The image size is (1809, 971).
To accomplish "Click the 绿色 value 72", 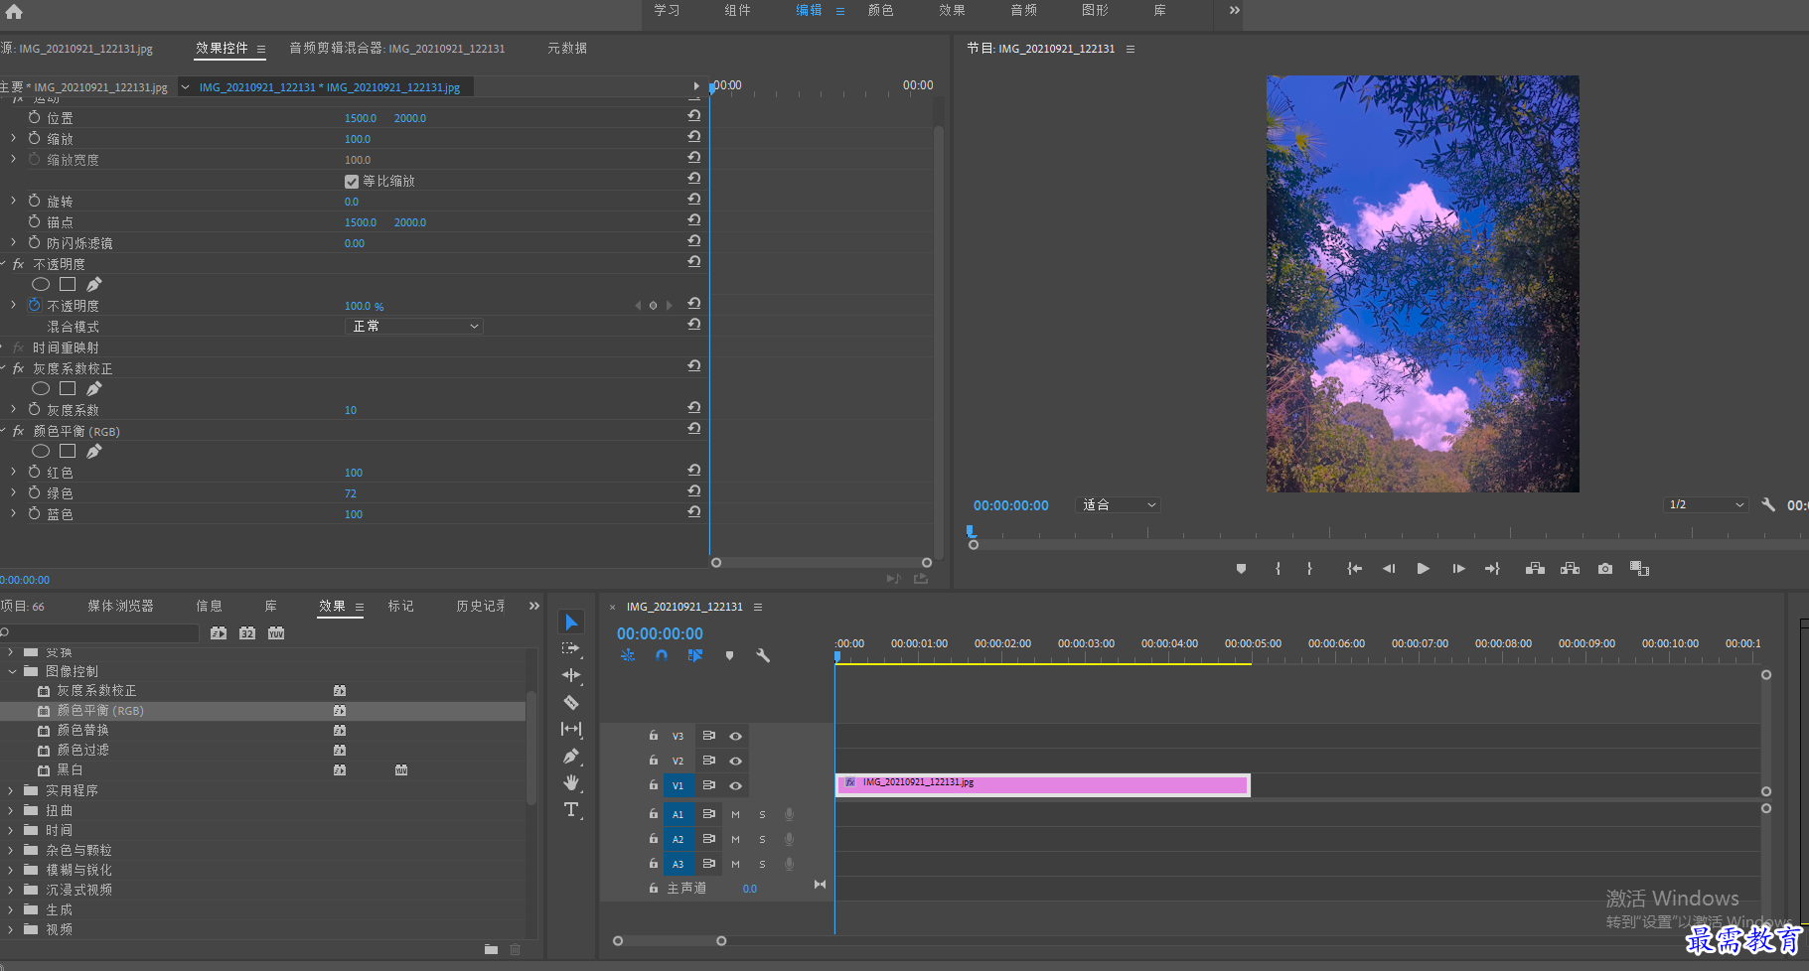I will [350, 493].
